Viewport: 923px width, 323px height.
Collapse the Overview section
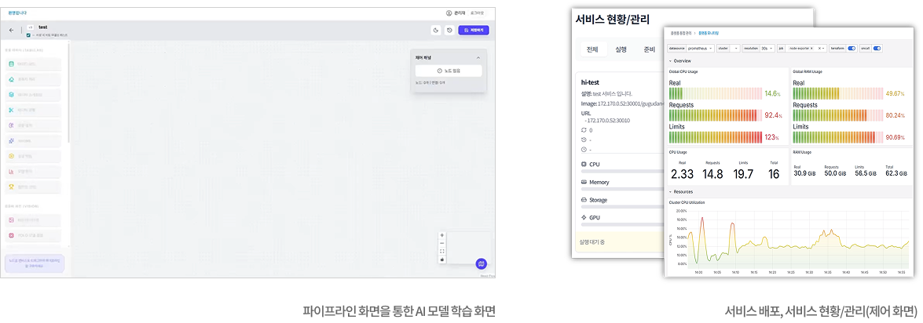click(x=670, y=60)
